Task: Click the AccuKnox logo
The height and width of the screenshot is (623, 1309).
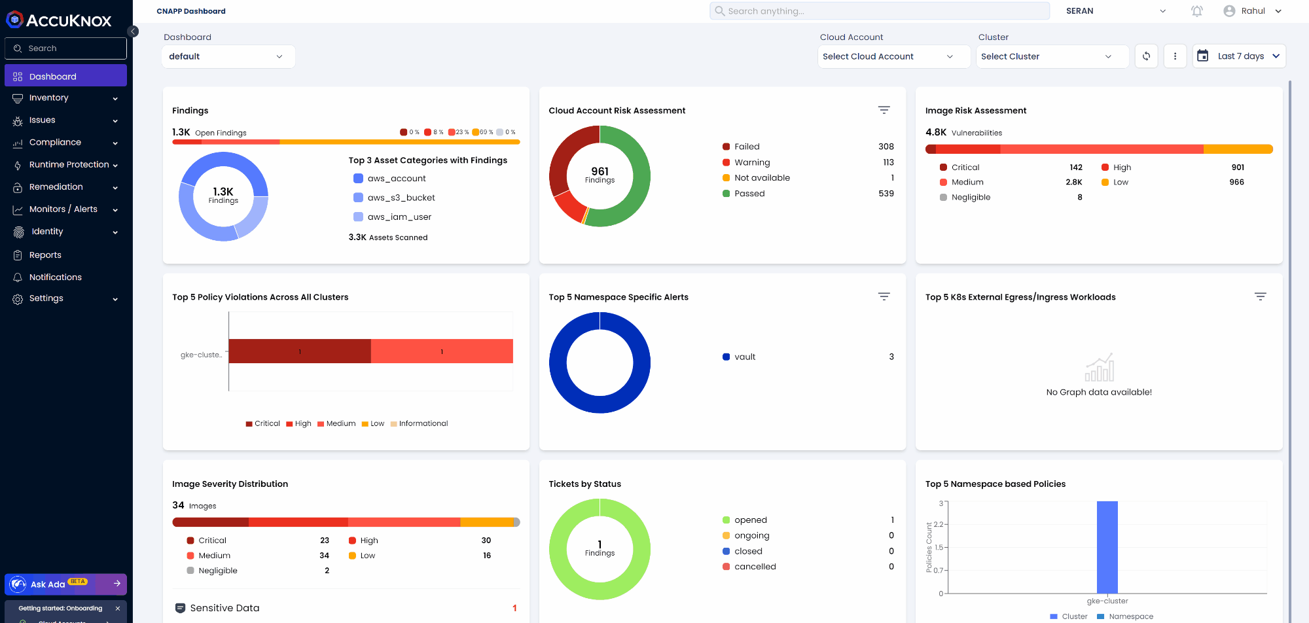Action: (x=60, y=20)
